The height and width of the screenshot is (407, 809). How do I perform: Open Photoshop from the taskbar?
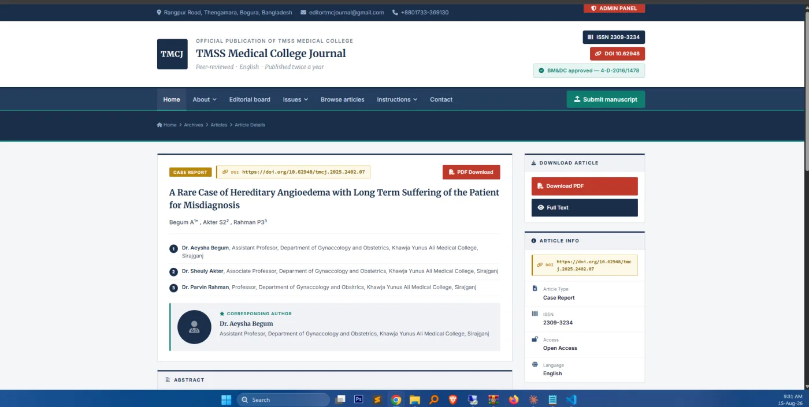tap(358, 399)
